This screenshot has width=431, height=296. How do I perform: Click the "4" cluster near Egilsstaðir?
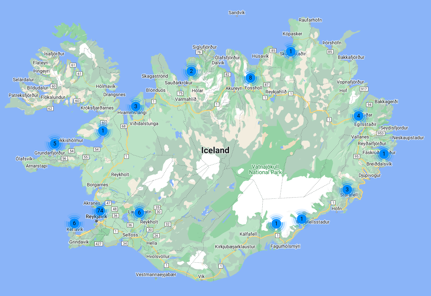(x=358, y=116)
